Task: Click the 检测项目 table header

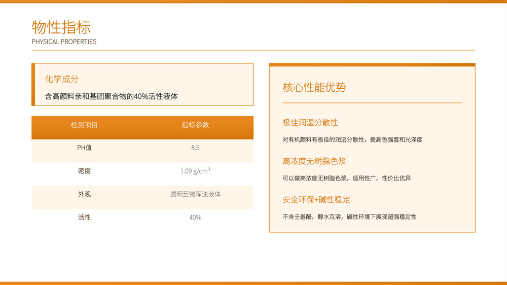Action: [x=84, y=125]
